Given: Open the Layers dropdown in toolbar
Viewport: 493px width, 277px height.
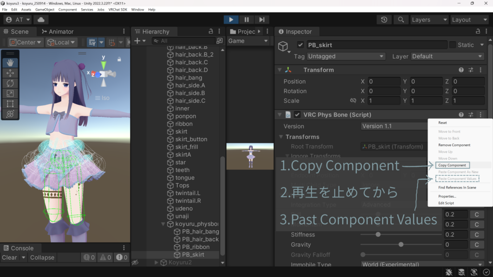Looking at the screenshot, I should (x=429, y=20).
